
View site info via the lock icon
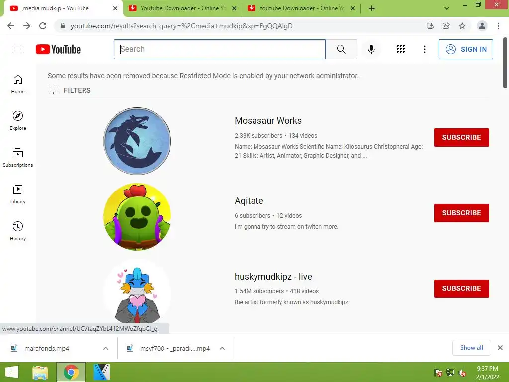click(x=63, y=26)
